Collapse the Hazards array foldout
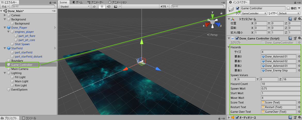 coord(229,47)
